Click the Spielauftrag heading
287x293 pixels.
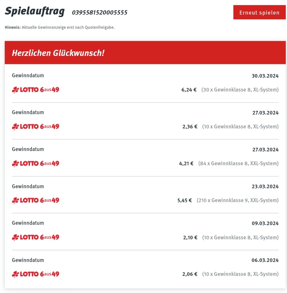[35, 11]
